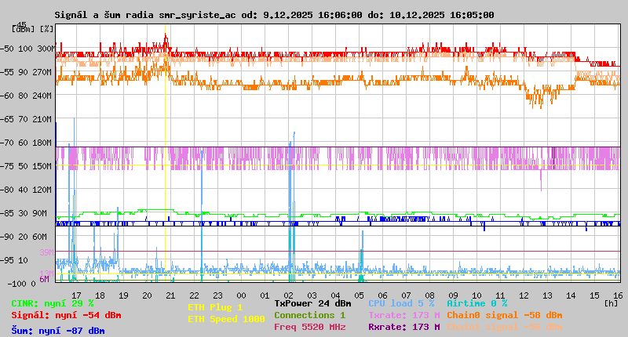Click the '-65 70 210M' y-axis label

(x=26, y=120)
